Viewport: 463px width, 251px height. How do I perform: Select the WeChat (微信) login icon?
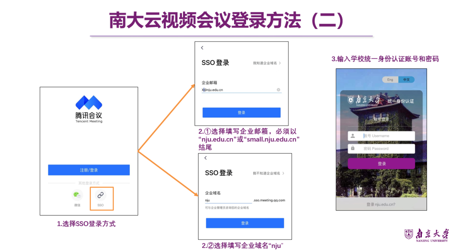(x=77, y=196)
